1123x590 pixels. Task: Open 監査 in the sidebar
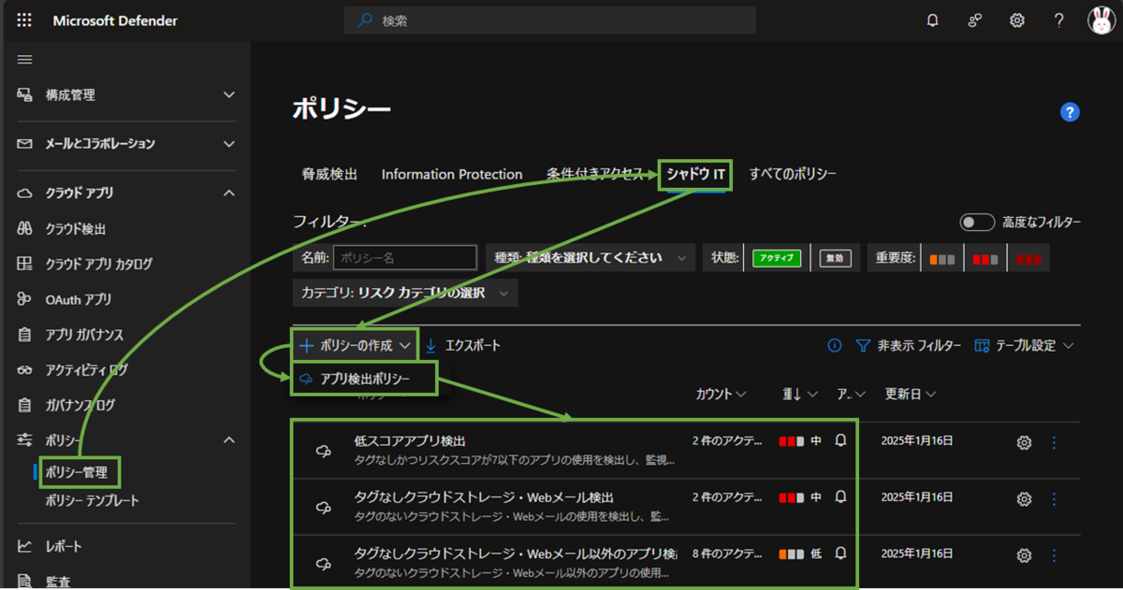click(x=58, y=582)
